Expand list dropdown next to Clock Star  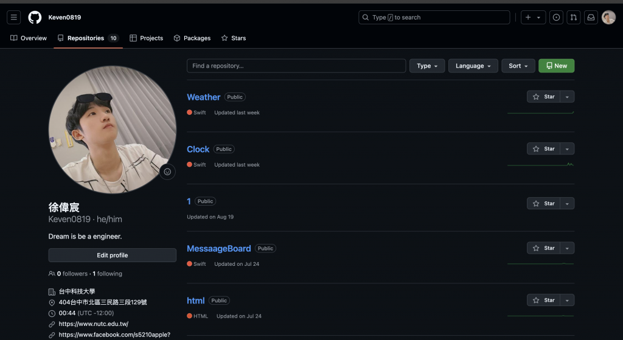[568, 148]
